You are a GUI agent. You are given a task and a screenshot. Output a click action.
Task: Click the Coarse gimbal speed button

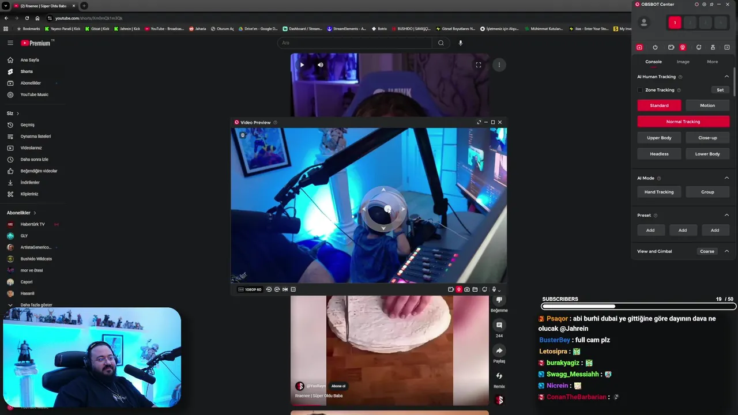tap(707, 251)
